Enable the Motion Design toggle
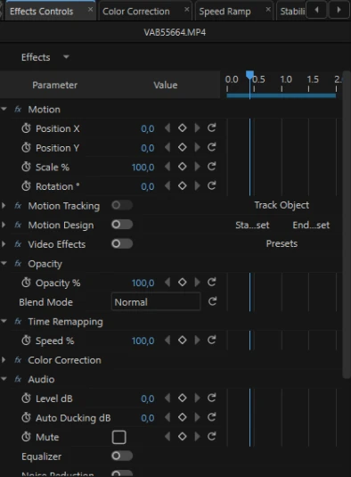351x477 pixels. pyautogui.click(x=122, y=225)
